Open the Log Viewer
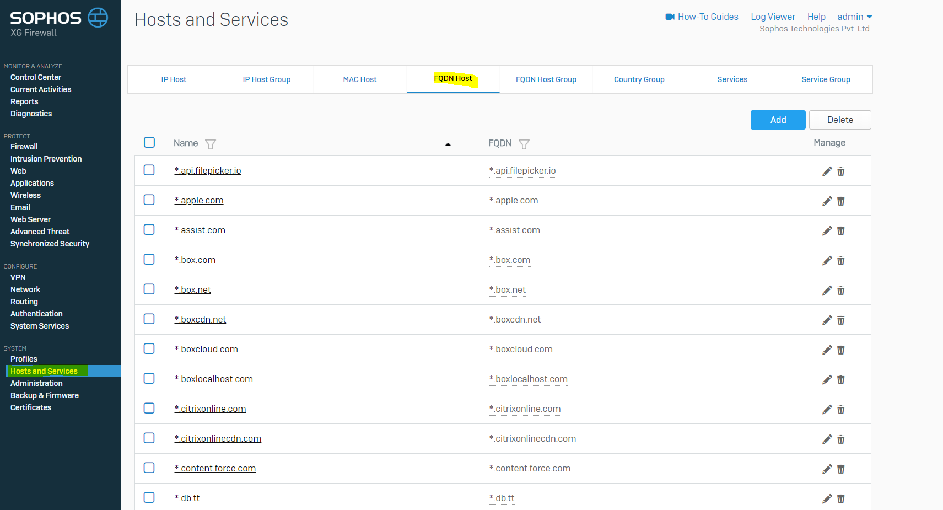 click(x=773, y=17)
